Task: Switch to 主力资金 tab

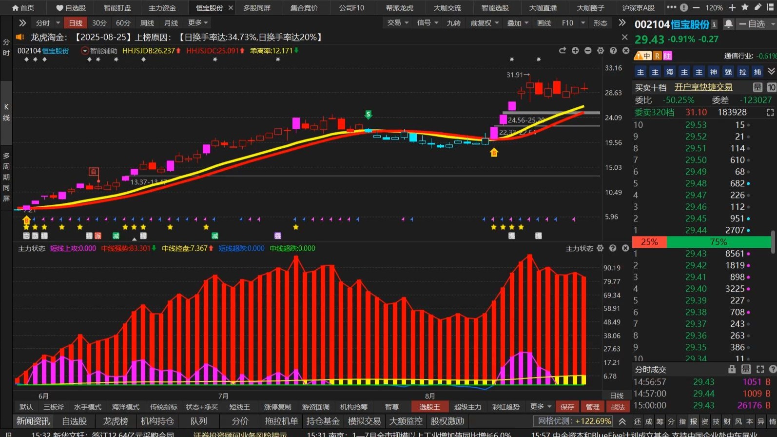Action: click(162, 8)
